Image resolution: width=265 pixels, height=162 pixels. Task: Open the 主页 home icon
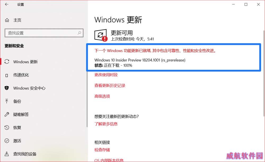pyautogui.click(x=7, y=20)
